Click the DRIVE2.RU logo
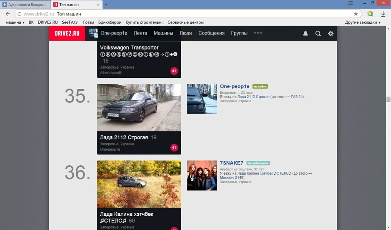Image resolution: width=391 pixels, height=230 pixels. (x=67, y=33)
